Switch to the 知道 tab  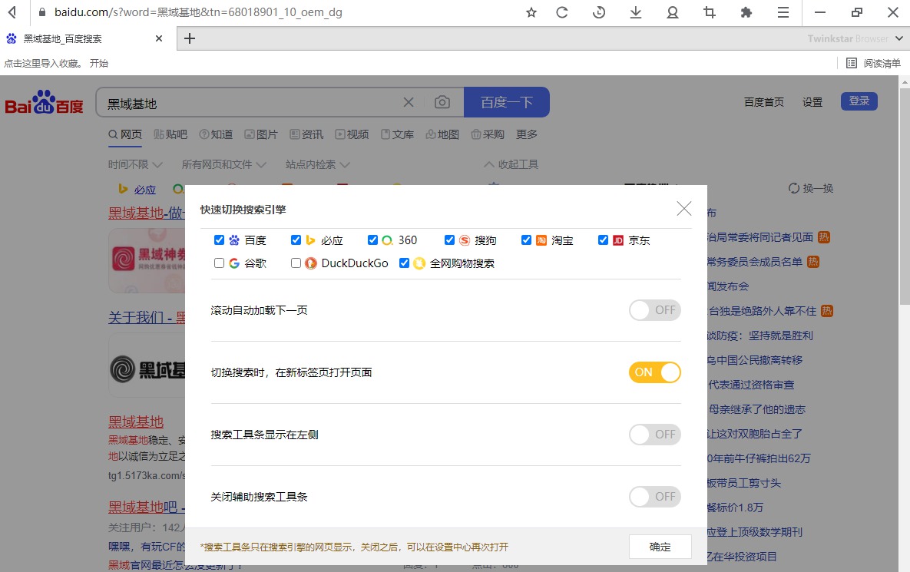(x=216, y=134)
